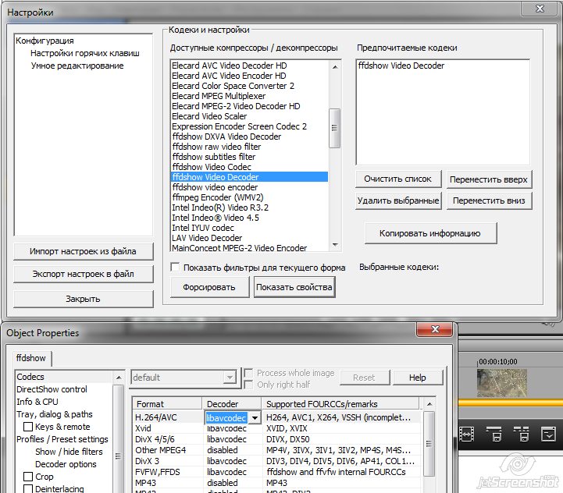Click the Закрыть button
Image resolution: width=563 pixels, height=493 pixels.
(x=83, y=299)
